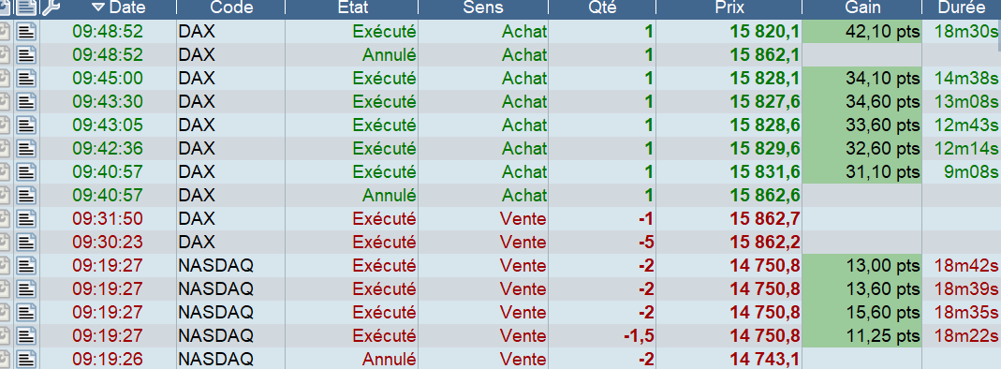Open details icon for 09:42:36 DAX order
1001x369 pixels.
pyautogui.click(x=26, y=149)
